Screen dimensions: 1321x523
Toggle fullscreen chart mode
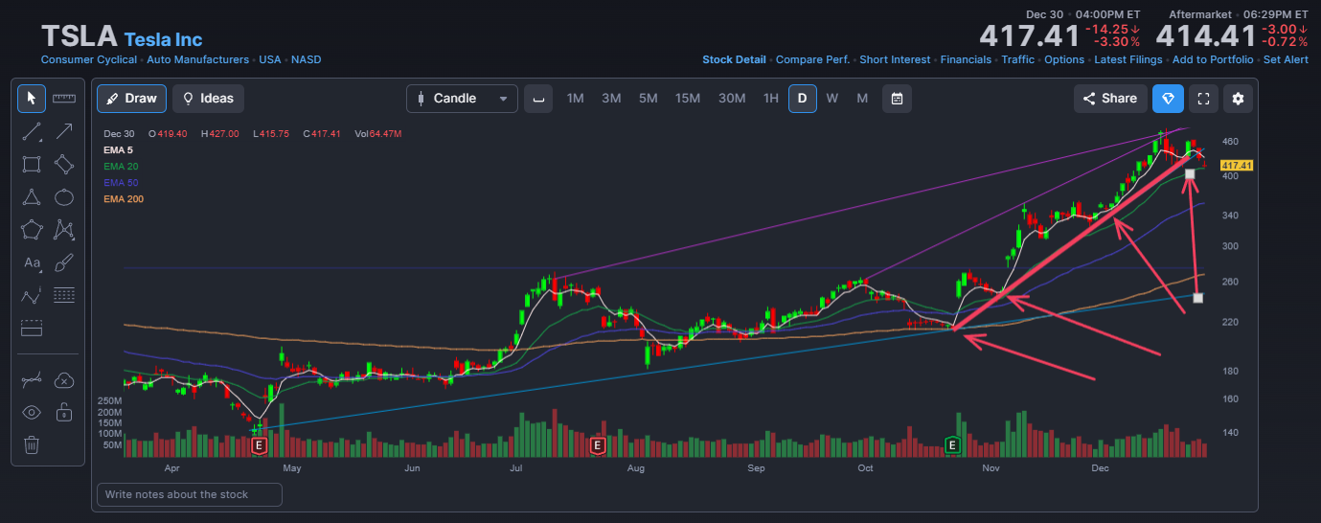coord(1206,99)
